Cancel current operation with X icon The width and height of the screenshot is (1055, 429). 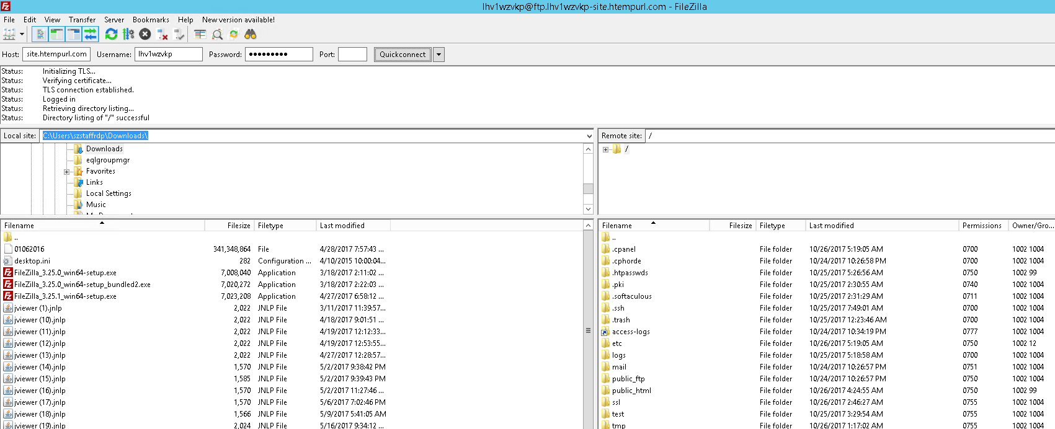click(x=145, y=34)
